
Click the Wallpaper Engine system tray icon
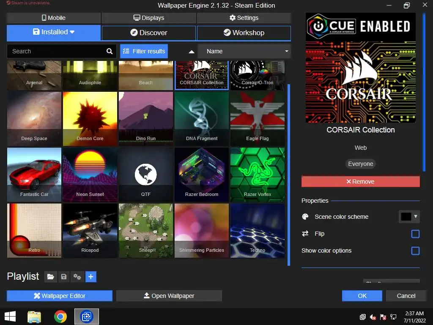[362, 317]
